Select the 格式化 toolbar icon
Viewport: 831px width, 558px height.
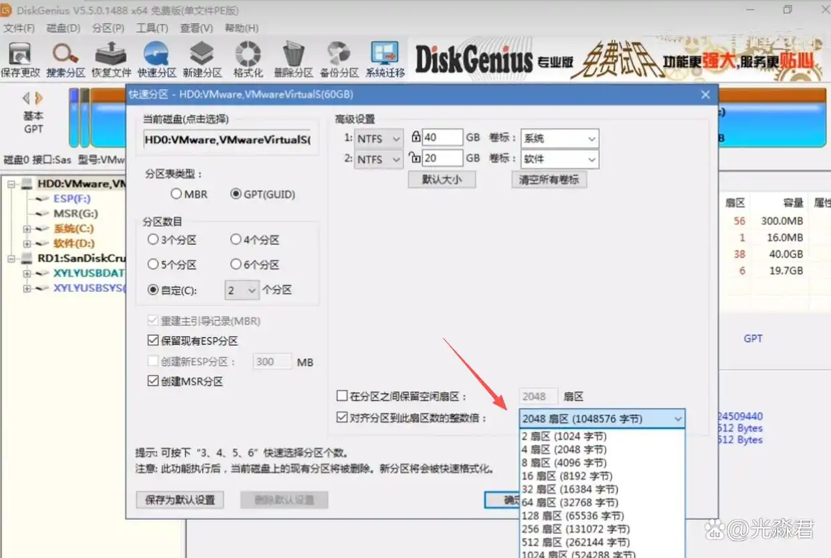(248, 59)
